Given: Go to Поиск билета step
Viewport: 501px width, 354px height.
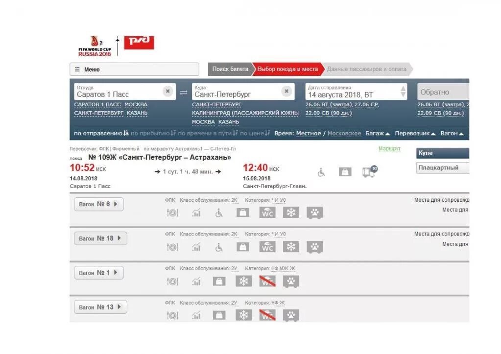Looking at the screenshot, I should [x=230, y=69].
